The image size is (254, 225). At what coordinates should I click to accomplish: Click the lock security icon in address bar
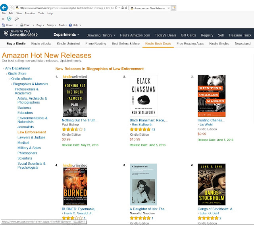pyautogui.click(x=123, y=8)
